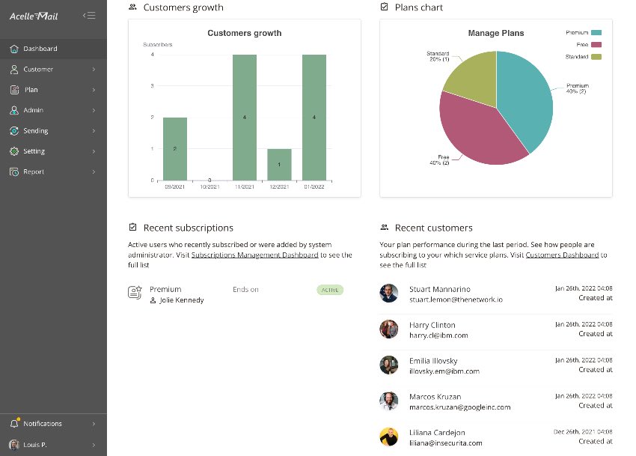636x456 pixels.
Task: Click Stuart Mannarino's avatar photo
Action: (x=389, y=294)
